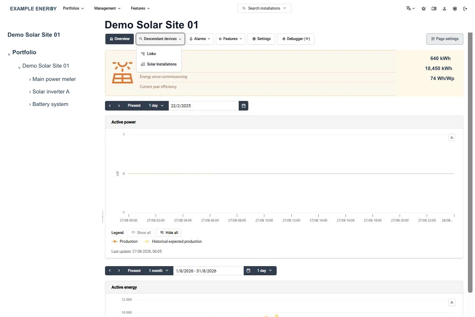Toggle Historical expected production legend series
This screenshot has width=475, height=317.
[172, 242]
